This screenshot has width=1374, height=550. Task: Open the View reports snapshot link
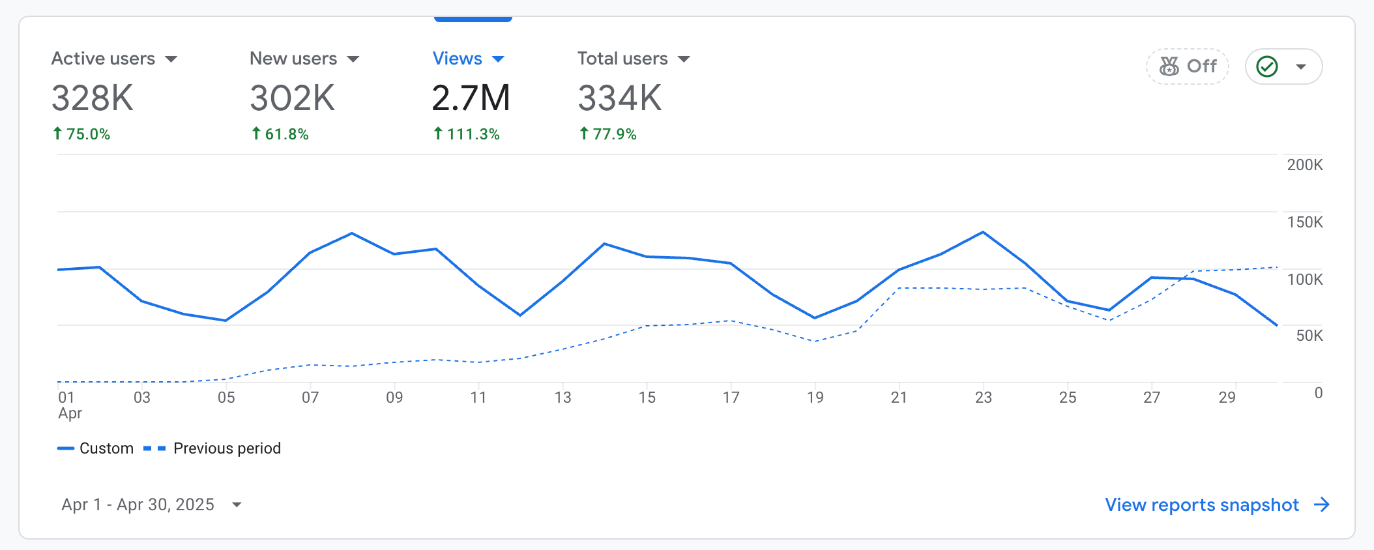[x=1201, y=505]
